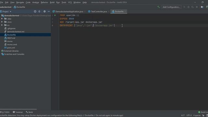Image resolution: width=208 pixels, height=117 pixels.
Task: Close the TestController.java tab
Action: tap(109, 12)
